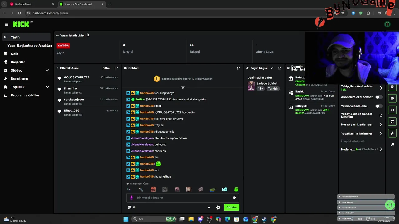Click the chat bubble sidebar button

[x=392, y=98]
